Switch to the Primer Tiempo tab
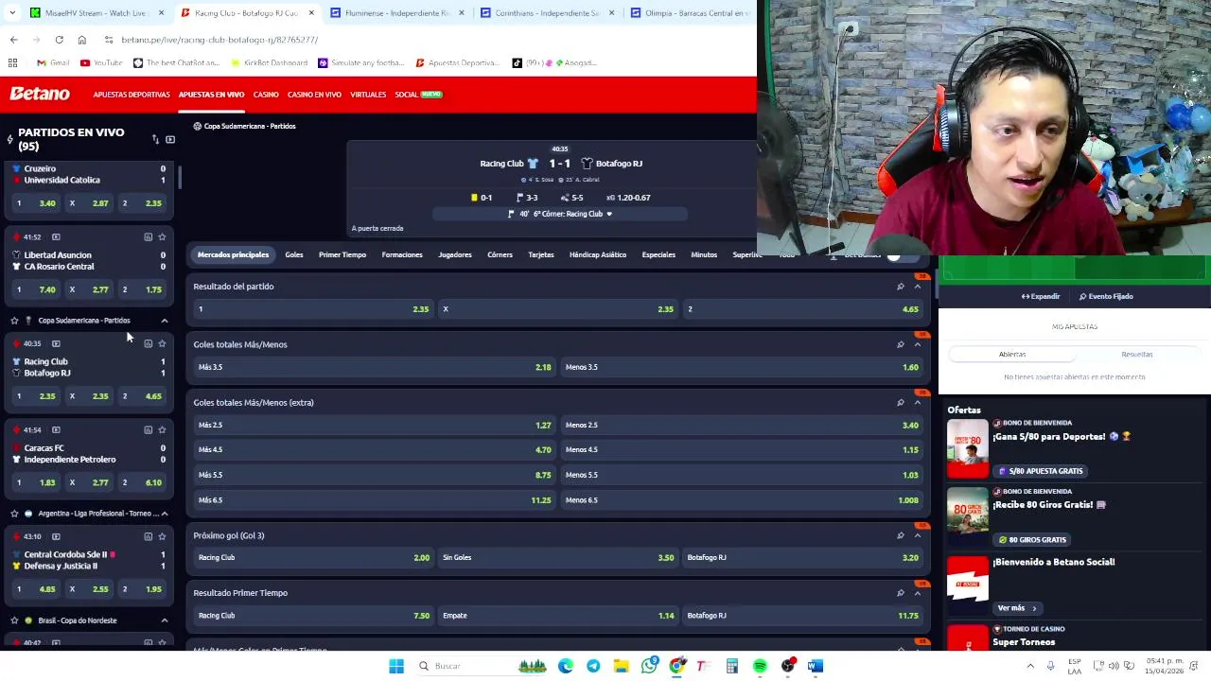This screenshot has height=681, width=1211. (342, 254)
